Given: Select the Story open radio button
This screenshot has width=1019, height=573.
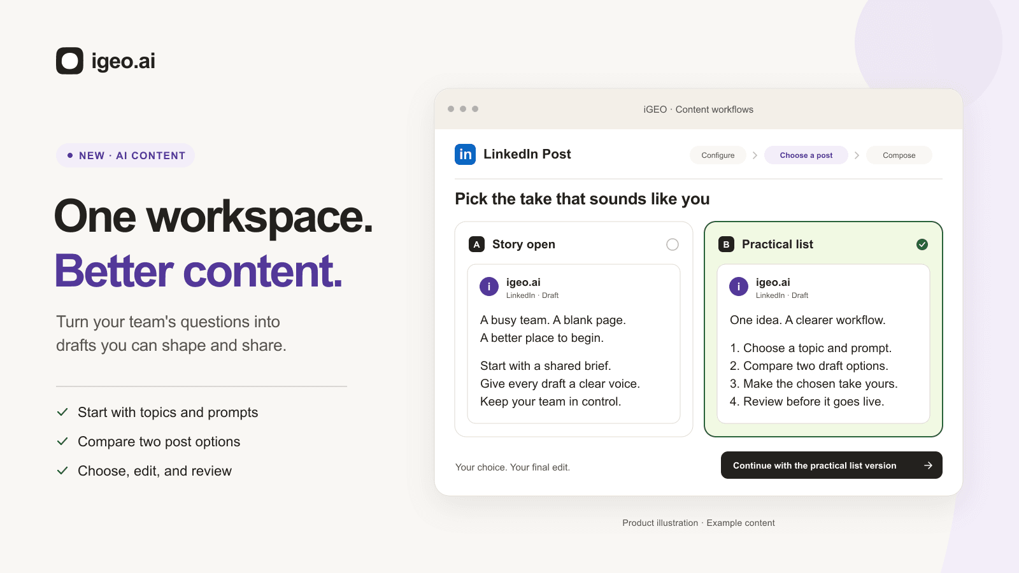Looking at the screenshot, I should tap(673, 244).
